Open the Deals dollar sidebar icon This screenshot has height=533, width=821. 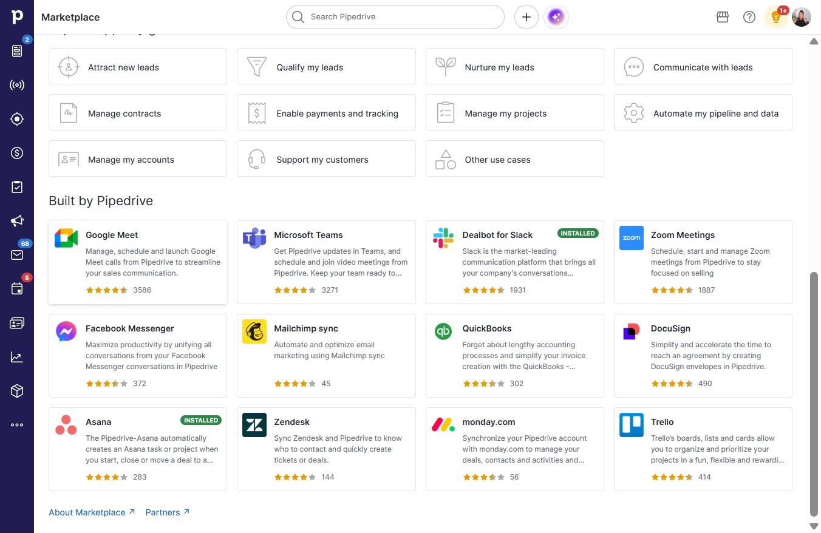(x=17, y=153)
